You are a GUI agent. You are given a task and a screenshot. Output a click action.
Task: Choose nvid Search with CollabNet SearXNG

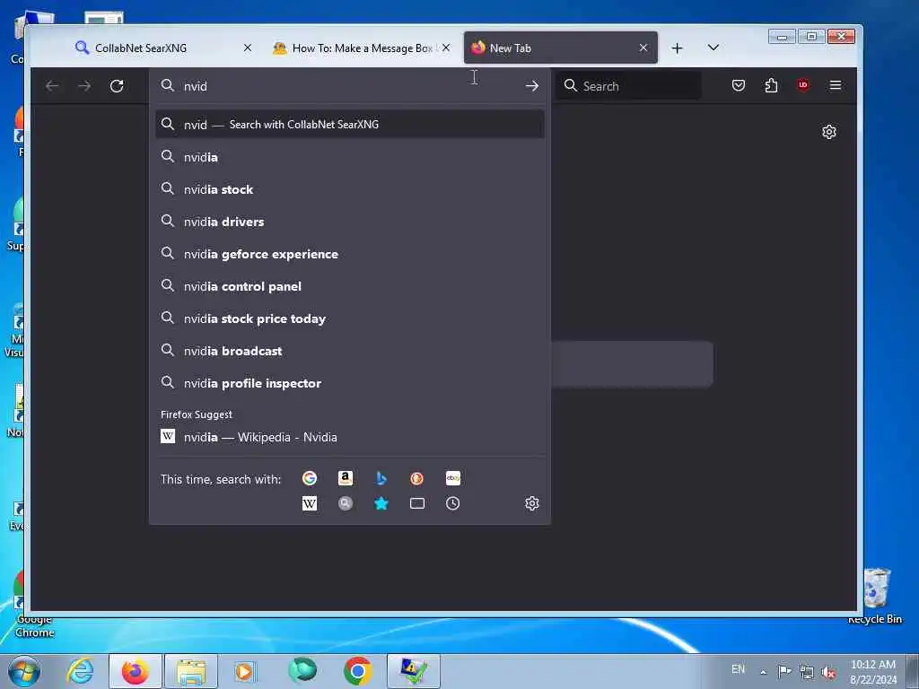350,124
